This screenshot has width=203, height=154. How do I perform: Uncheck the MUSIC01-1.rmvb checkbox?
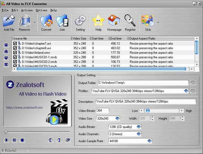click(x=15, y=57)
